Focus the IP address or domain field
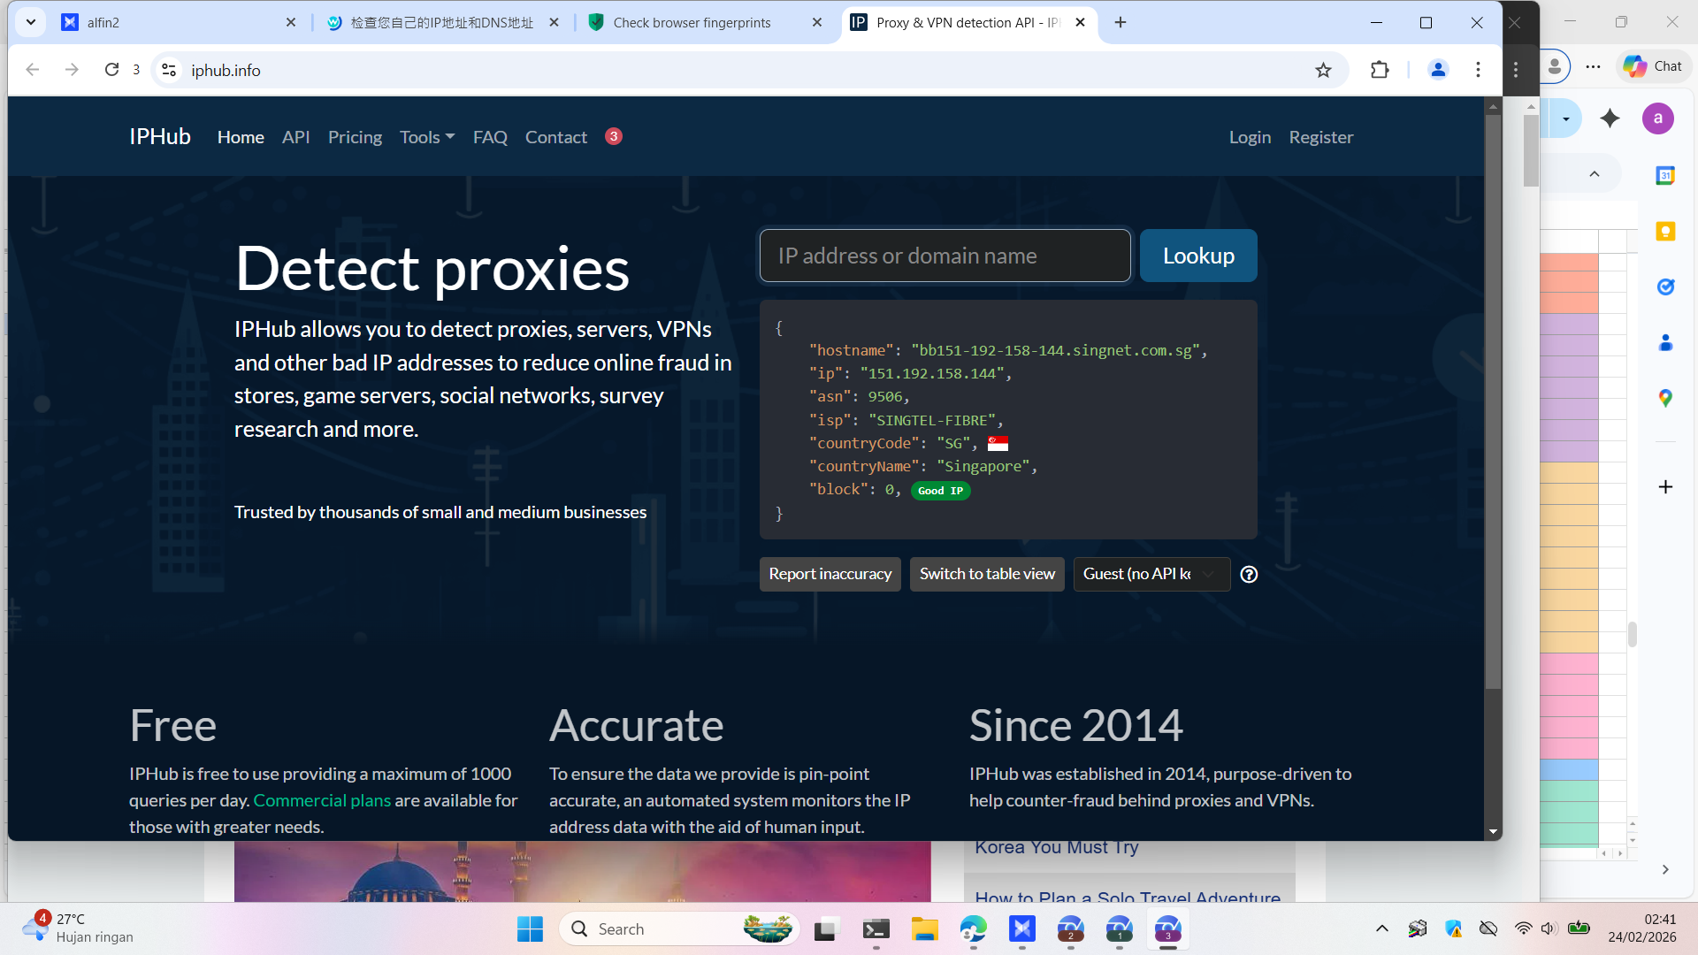 point(945,256)
